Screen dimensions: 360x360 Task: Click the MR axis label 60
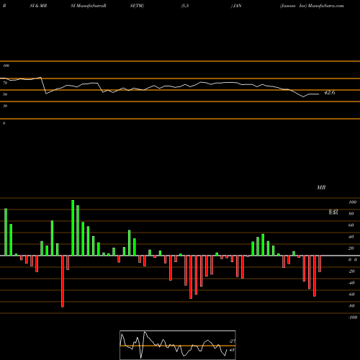coord(351,225)
